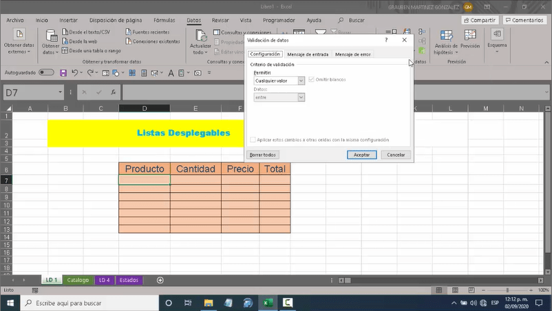Click the Obtener datos externos icon
This screenshot has height=311, width=552.
pyautogui.click(x=19, y=34)
